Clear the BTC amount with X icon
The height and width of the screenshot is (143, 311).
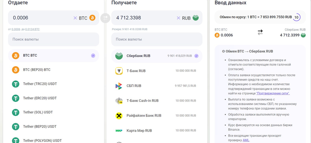(x=75, y=18)
